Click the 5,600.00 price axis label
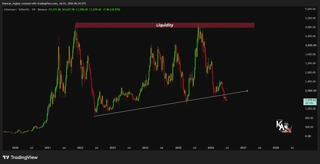The image size is (320, 164). [310, 9]
